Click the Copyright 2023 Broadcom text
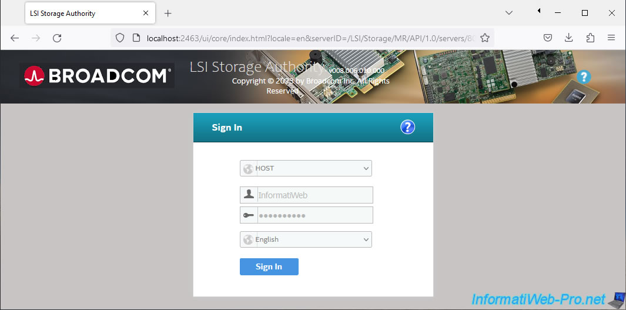This screenshot has width=626, height=310. 310,85
